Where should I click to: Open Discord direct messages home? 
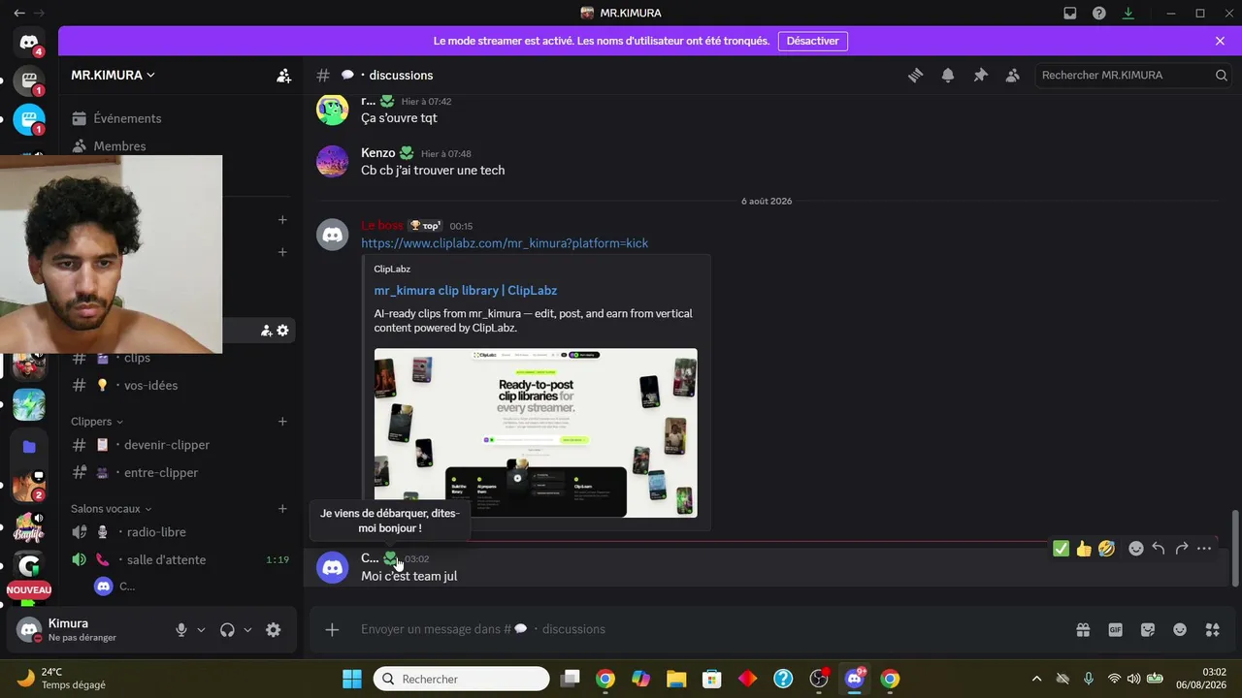point(29,43)
